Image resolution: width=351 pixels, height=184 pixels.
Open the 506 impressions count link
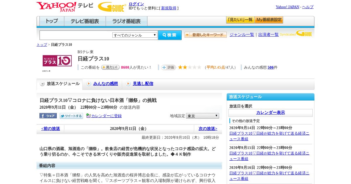click(x=271, y=67)
